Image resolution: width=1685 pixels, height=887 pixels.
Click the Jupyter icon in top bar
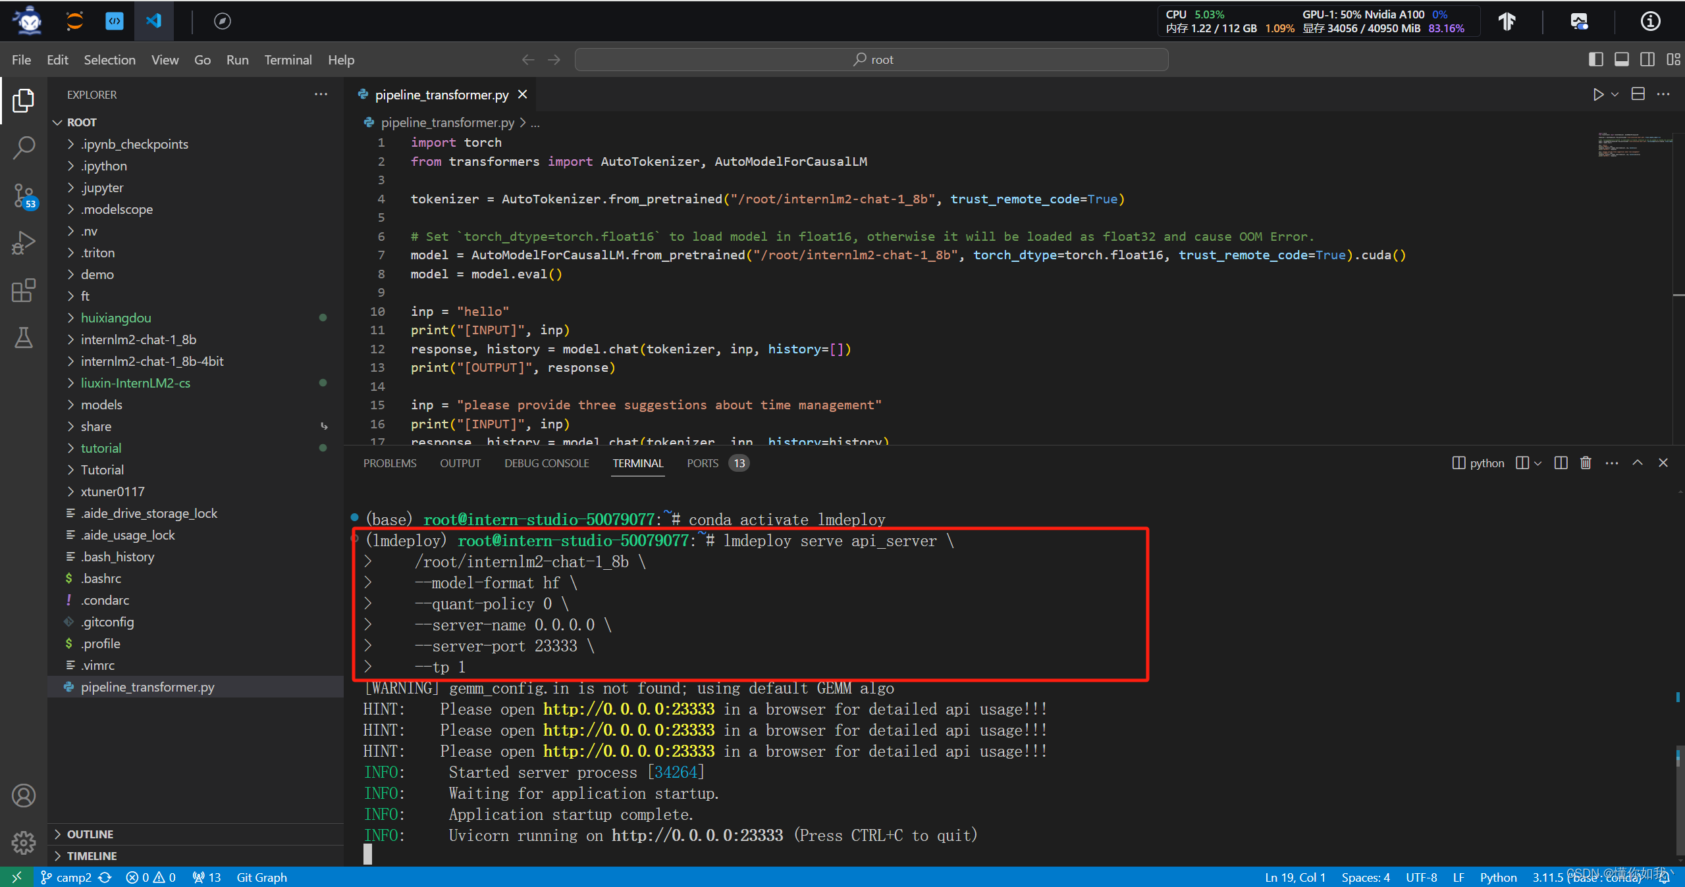click(74, 21)
